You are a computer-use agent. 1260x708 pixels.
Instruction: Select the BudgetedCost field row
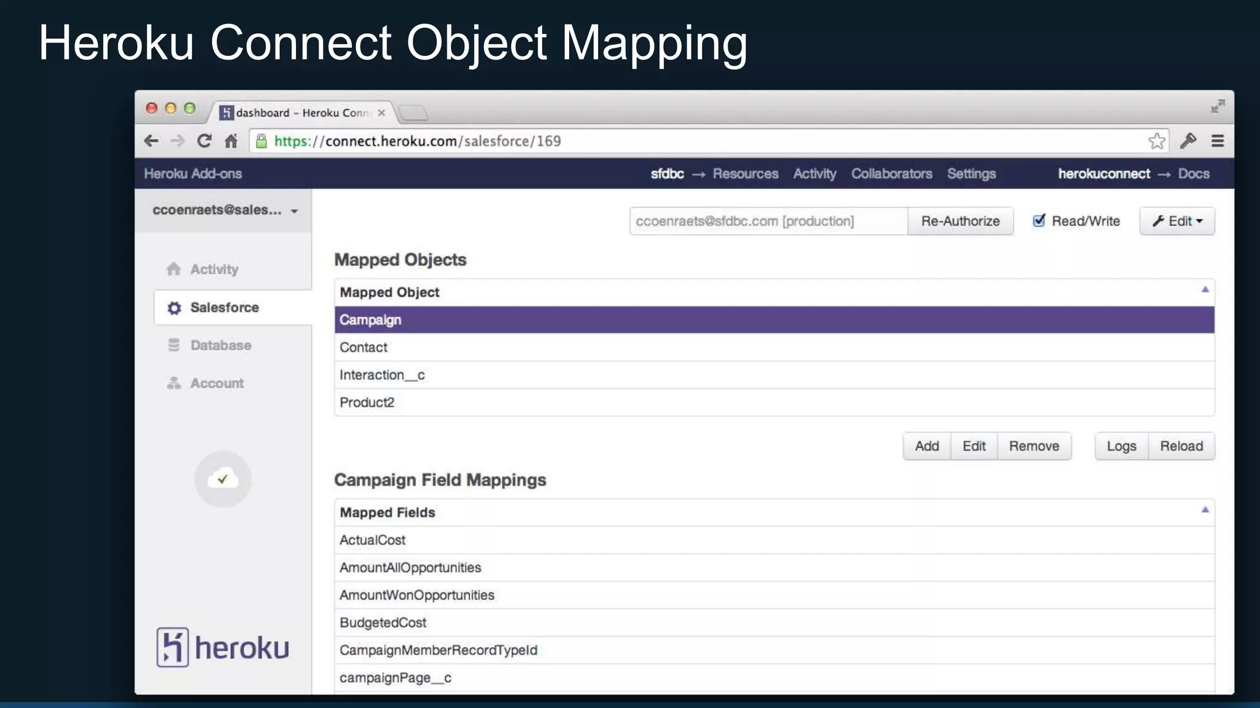(775, 623)
